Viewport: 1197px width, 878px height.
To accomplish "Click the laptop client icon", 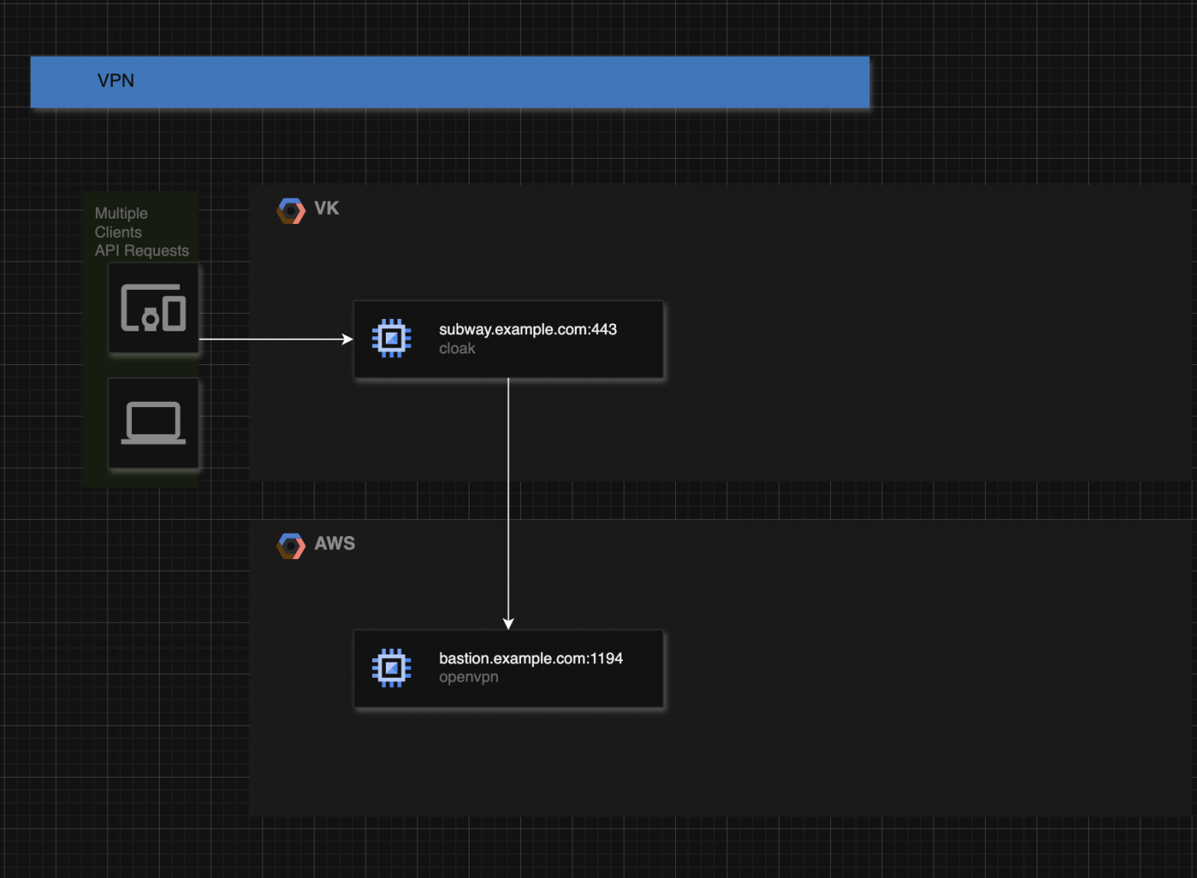I will (153, 423).
